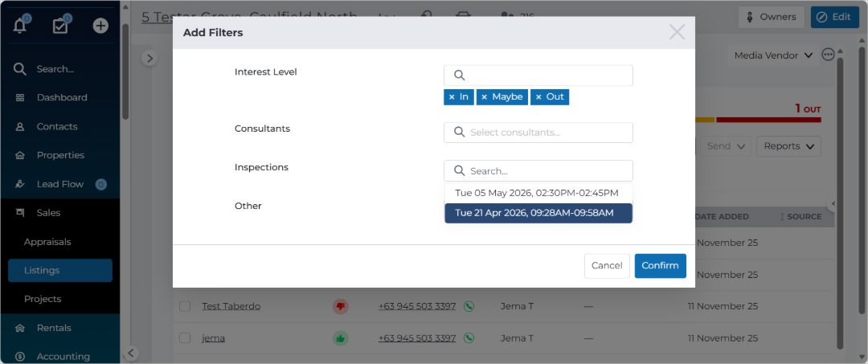Open Lead Flow in the sidebar
Viewport: 868px width, 364px height.
[59, 184]
